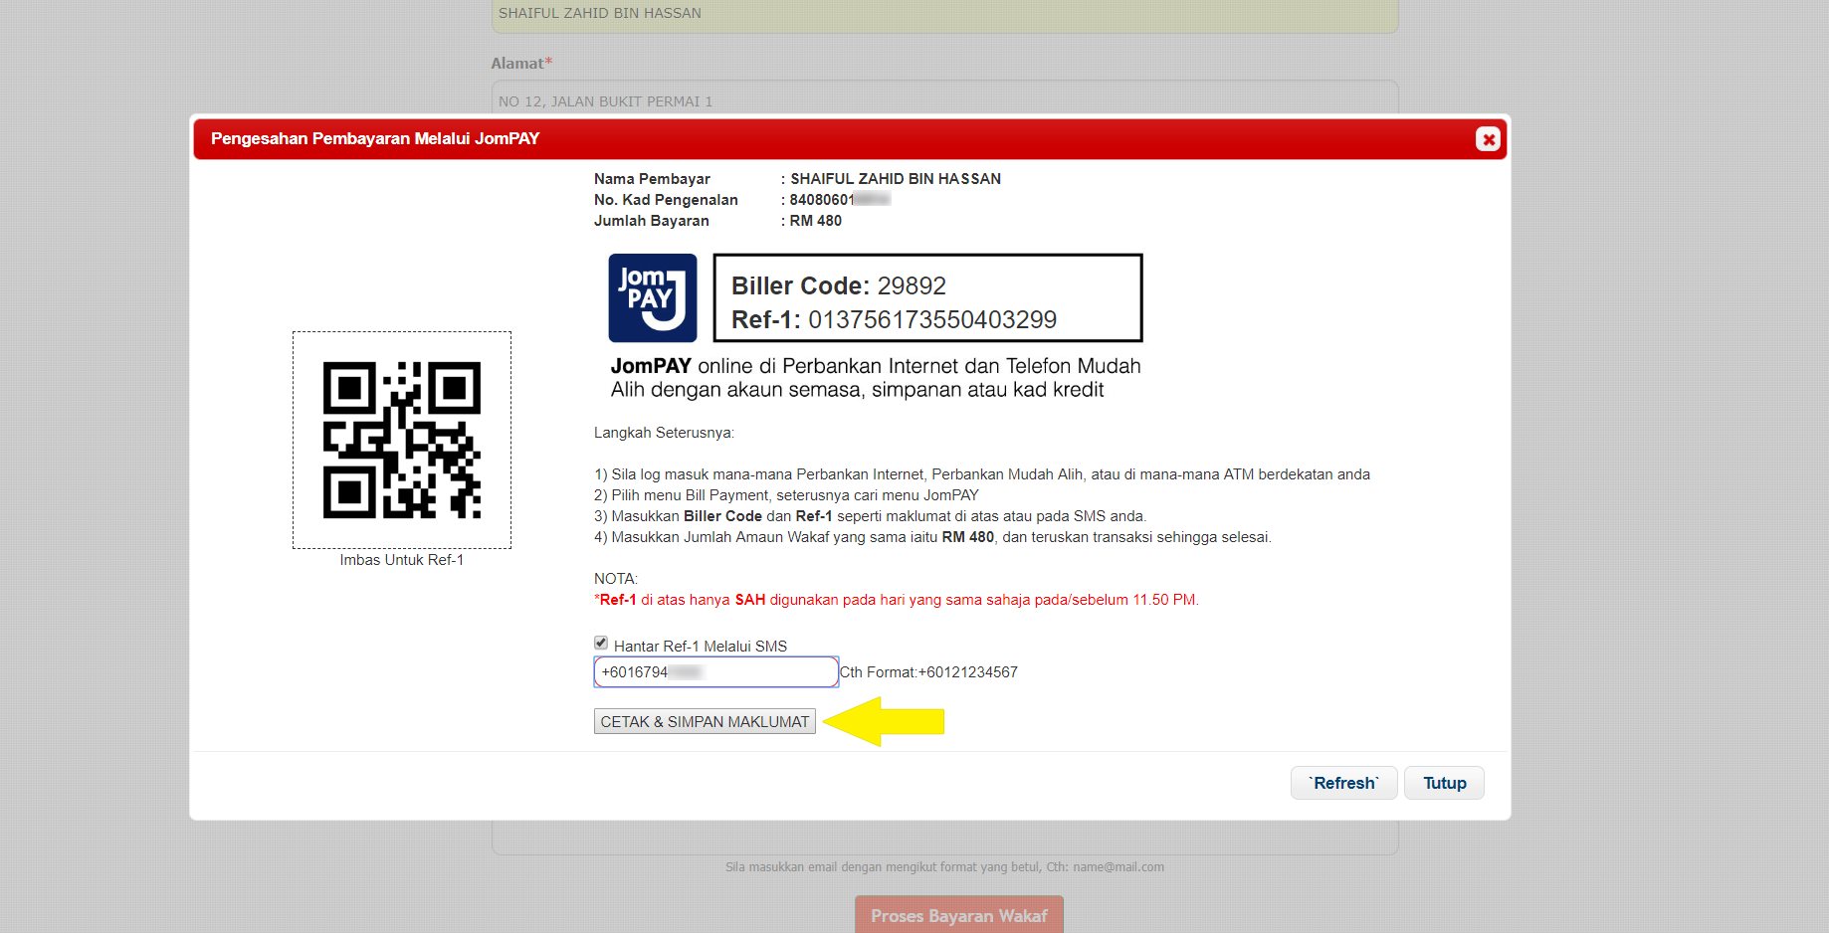Click the Ref-1 reference number

pos(931,320)
